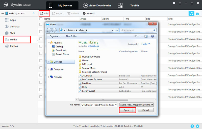Select Recent Places under Favorites
Viewport: 202px width, 129px height.
coord(60,54)
